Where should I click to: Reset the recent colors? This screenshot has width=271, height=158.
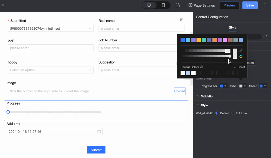pyautogui.click(x=239, y=67)
